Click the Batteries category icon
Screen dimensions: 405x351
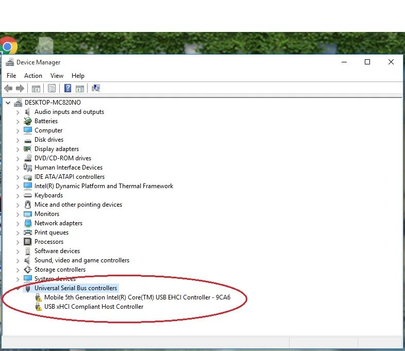(28, 121)
